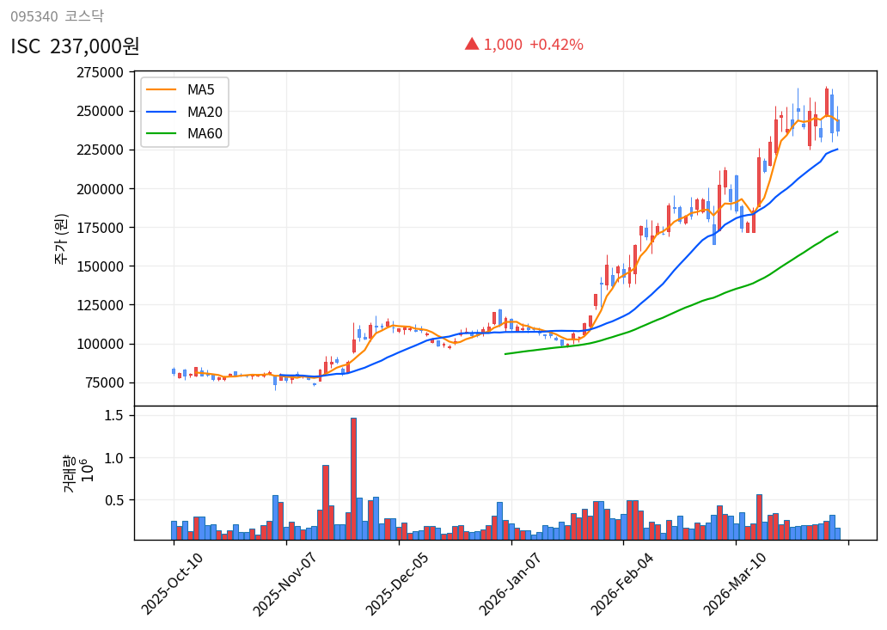Viewport: 887px width, 630px height.
Task: Click the 275000 price axis tick
Action: (x=100, y=72)
